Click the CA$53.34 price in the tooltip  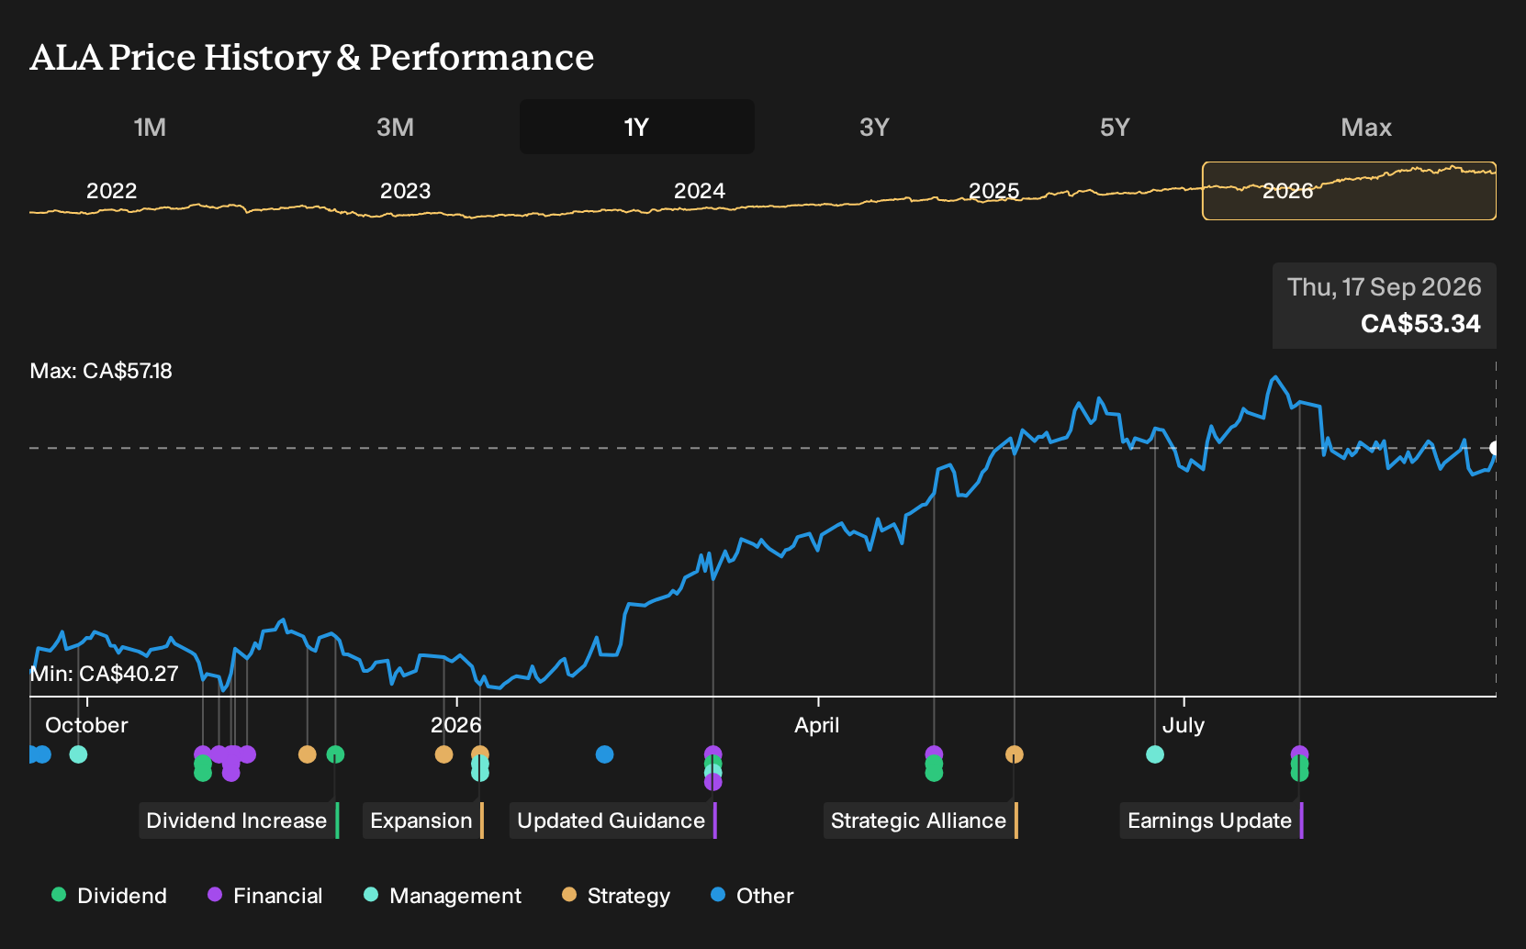click(1420, 324)
